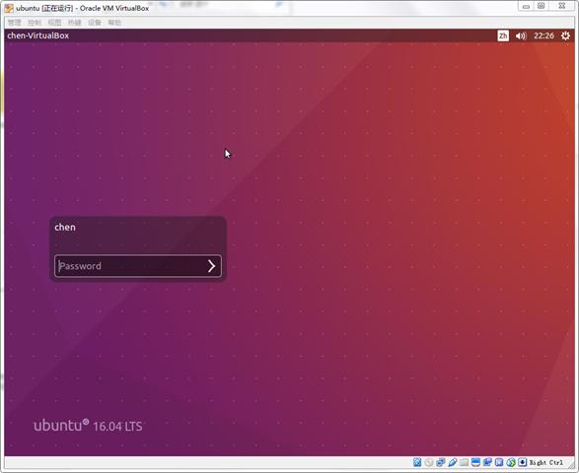Maximize the VirtualBox window

(542, 6)
